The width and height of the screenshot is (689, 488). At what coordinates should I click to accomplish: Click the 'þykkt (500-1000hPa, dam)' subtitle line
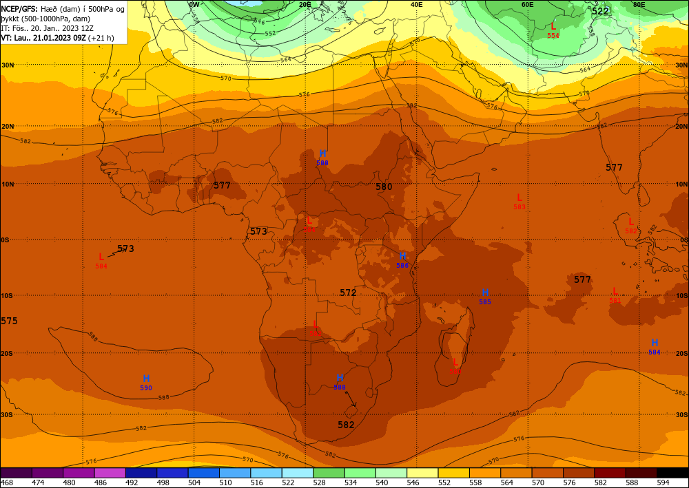tap(45, 19)
